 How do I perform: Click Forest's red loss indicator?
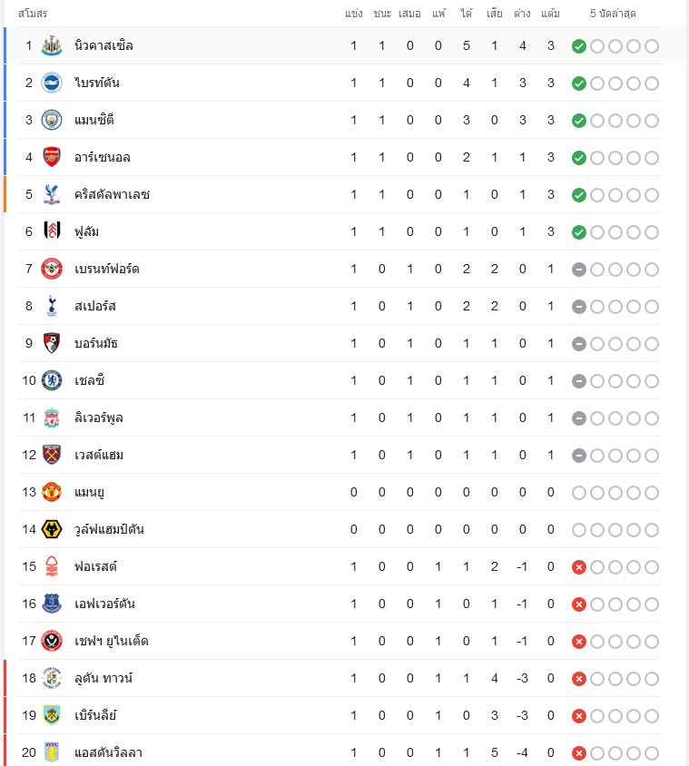coord(578,567)
